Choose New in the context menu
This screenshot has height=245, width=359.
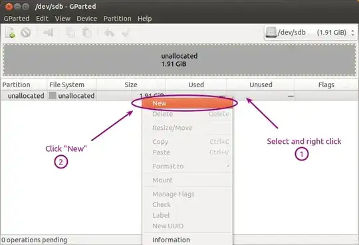click(187, 103)
